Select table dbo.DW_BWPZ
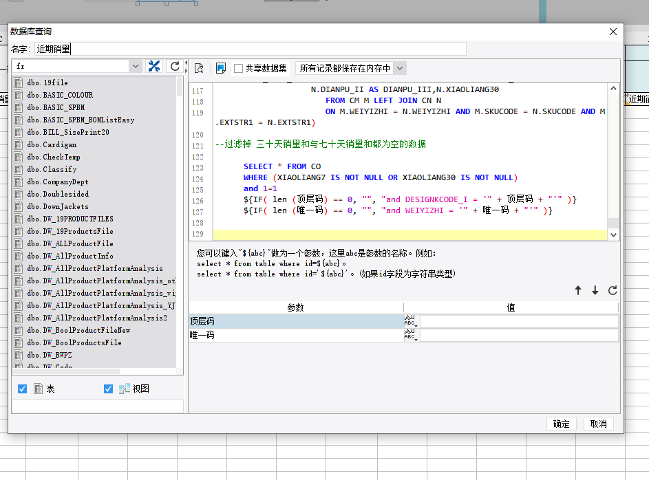Image resolution: width=649 pixels, height=480 pixels. 50,355
